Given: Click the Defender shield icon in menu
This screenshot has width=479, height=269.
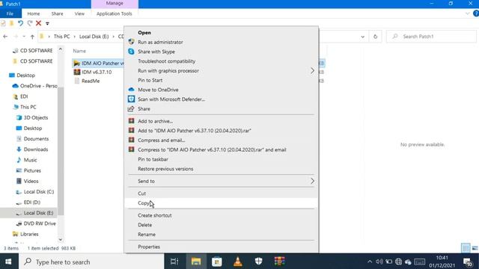Looking at the screenshot, I should [x=131, y=99].
